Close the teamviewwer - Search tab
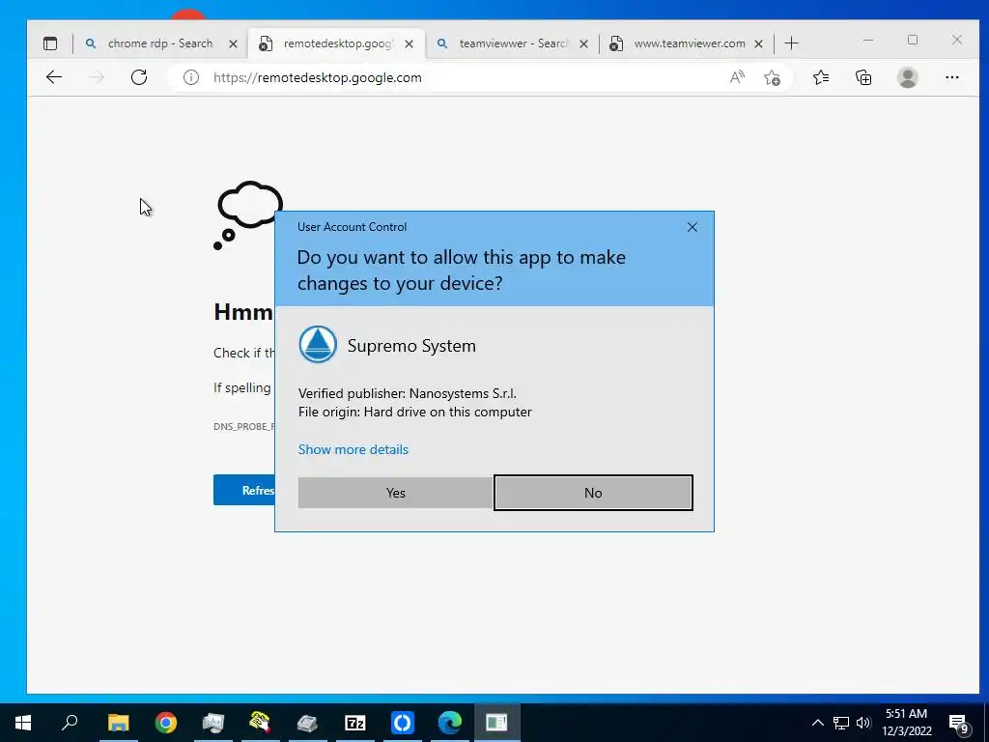This screenshot has width=989, height=742. point(583,43)
